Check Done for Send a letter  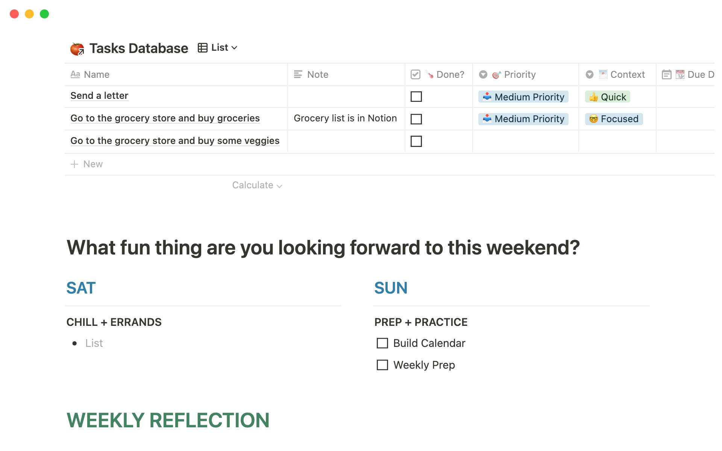pos(416,97)
